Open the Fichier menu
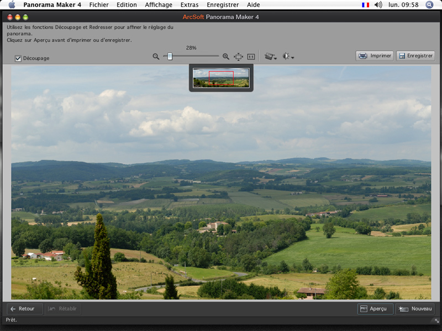 [x=99, y=5]
